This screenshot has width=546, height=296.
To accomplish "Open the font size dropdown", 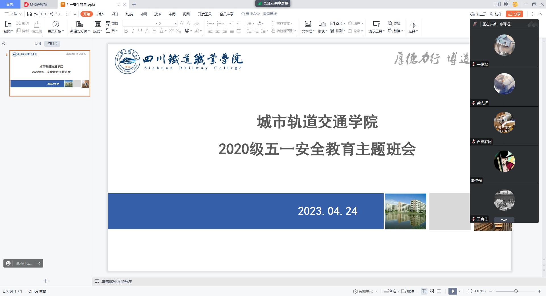I will coord(175,23).
